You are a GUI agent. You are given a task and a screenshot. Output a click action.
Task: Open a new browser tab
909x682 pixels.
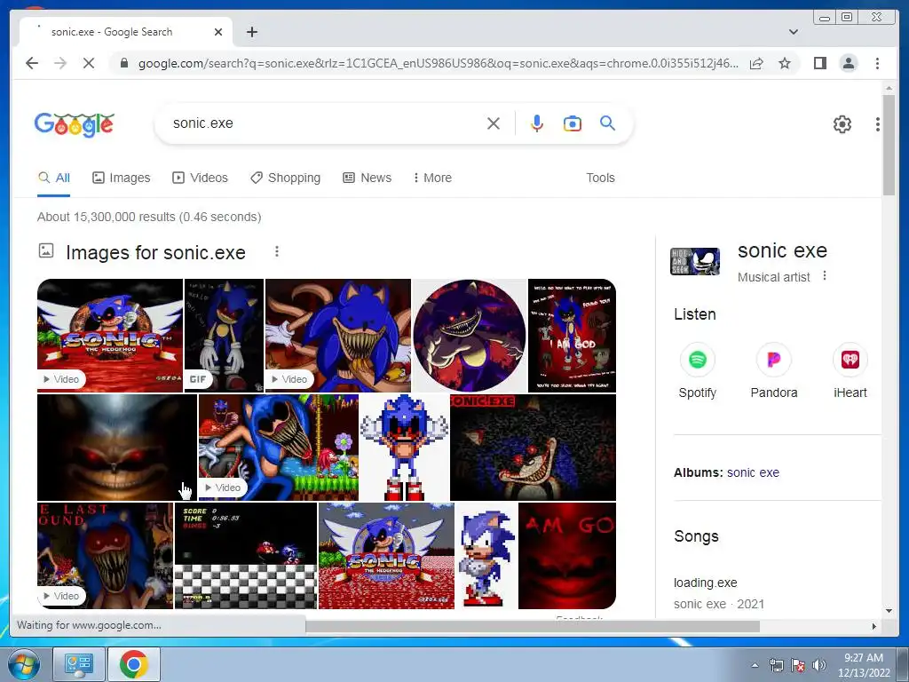point(251,32)
